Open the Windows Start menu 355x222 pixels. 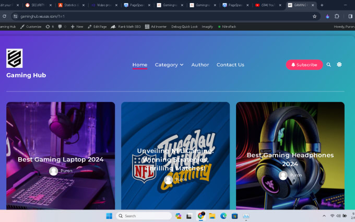[x=109, y=216]
